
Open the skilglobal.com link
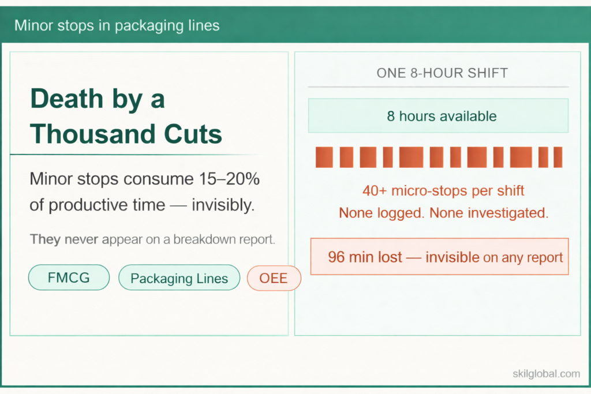(x=546, y=374)
